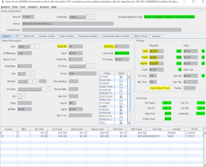Click the SubDept lookup question-mark button
The image size is (206, 167).
(x=91, y=17)
